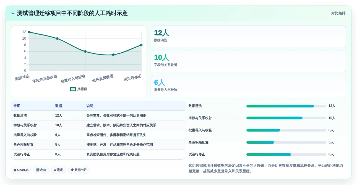Click the Chart.js tag
The height and width of the screenshot is (185, 357).
click(x=21, y=170)
